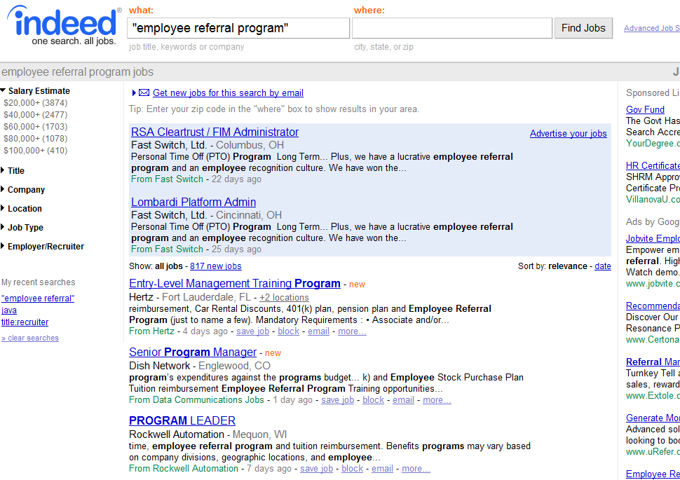
Task: Focus the 'what' job keywords field
Action: coord(238,28)
